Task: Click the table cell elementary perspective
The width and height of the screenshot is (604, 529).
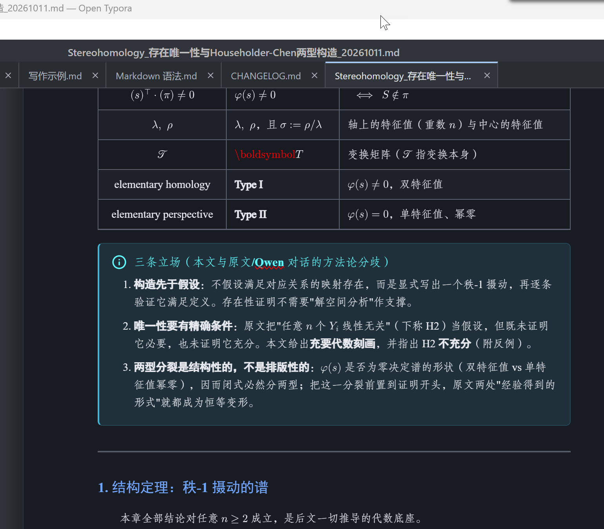Action: point(162,214)
